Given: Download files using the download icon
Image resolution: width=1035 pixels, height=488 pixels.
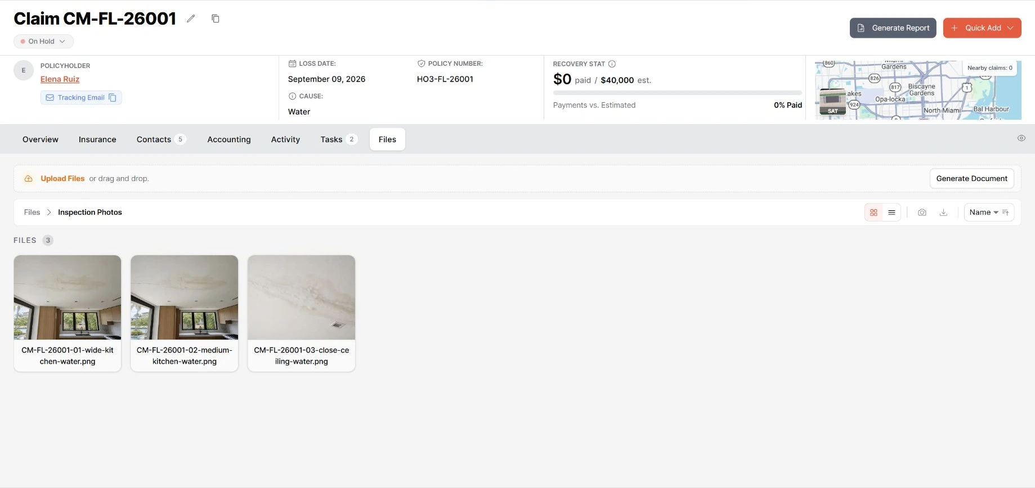Looking at the screenshot, I should (x=944, y=213).
